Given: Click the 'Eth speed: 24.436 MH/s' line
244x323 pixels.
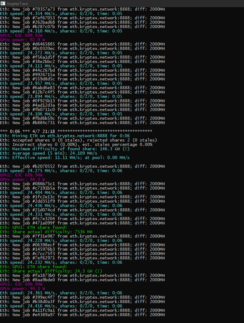Looking at the screenshot, I should [x=61, y=205].
